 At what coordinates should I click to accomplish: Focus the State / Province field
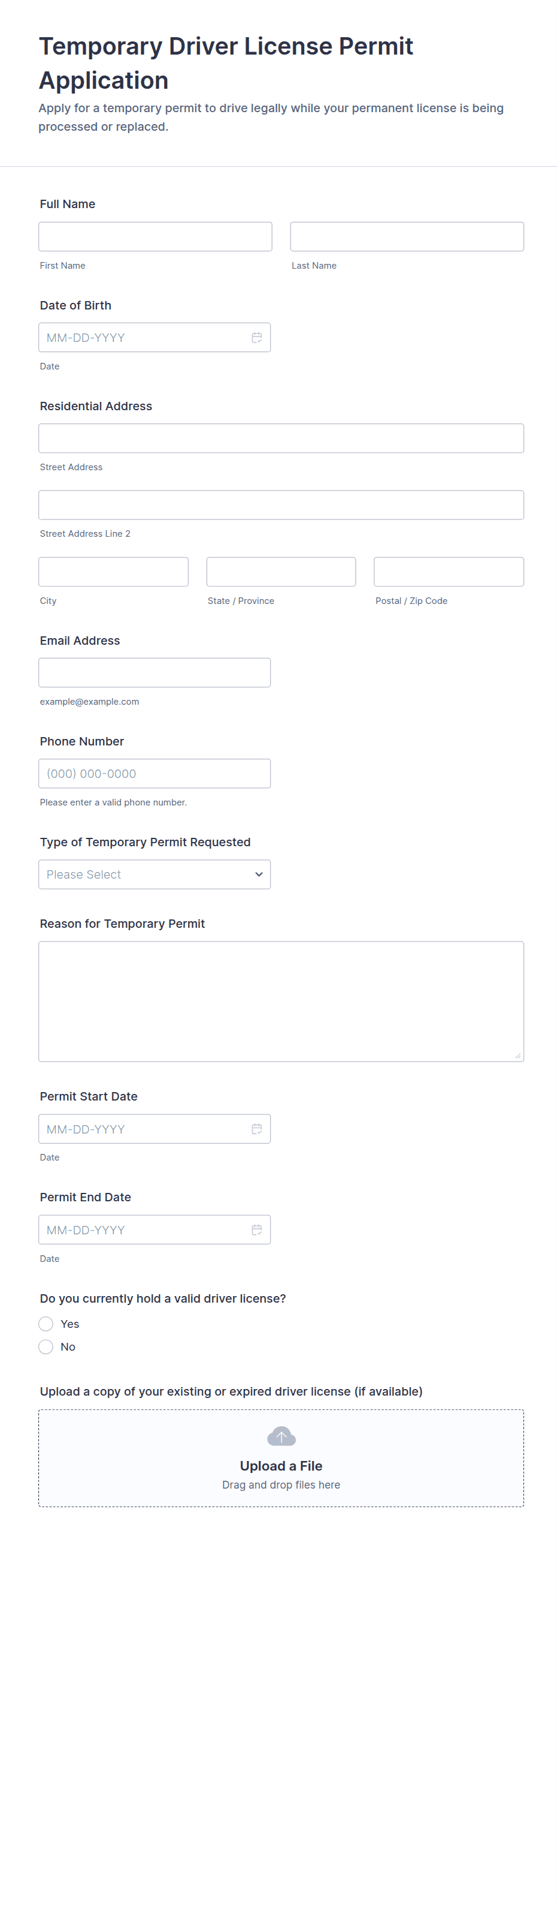pos(281,572)
